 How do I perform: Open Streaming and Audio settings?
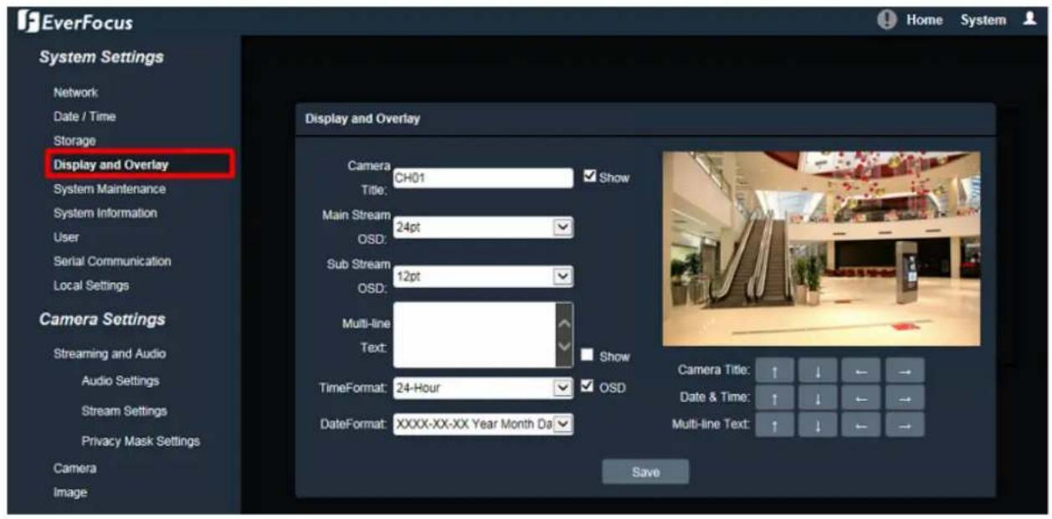[110, 353]
